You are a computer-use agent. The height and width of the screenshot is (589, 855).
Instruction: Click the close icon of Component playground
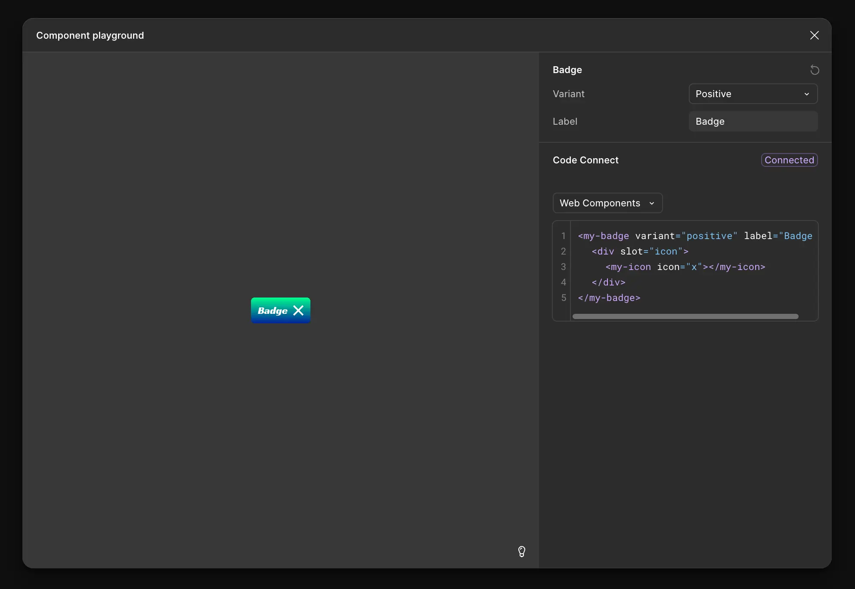coord(815,35)
